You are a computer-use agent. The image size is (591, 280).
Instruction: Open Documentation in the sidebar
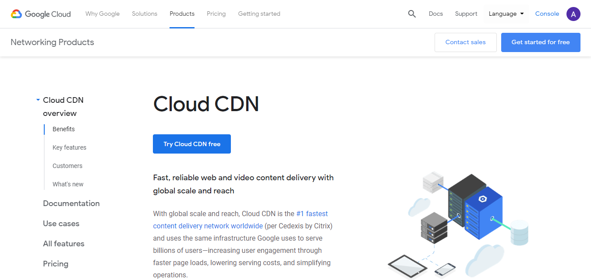click(71, 203)
